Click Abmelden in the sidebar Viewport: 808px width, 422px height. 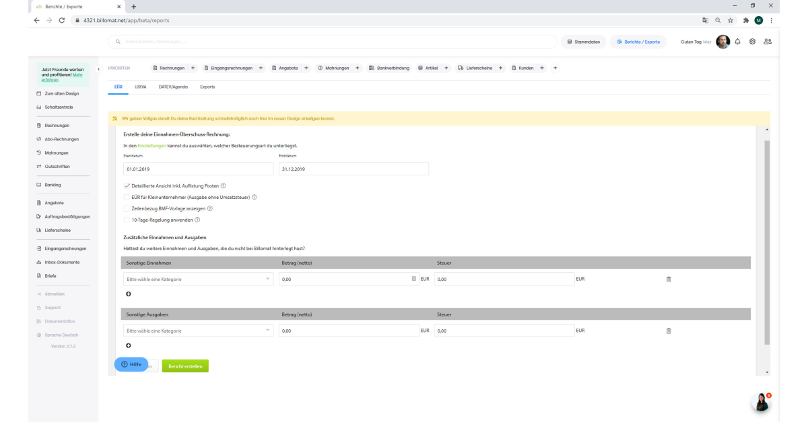coord(55,294)
